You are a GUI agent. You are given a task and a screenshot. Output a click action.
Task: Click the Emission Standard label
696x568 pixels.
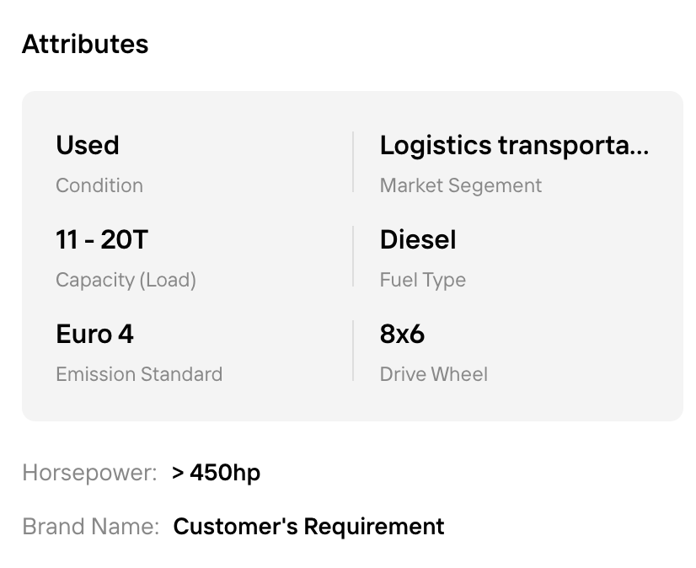click(139, 374)
